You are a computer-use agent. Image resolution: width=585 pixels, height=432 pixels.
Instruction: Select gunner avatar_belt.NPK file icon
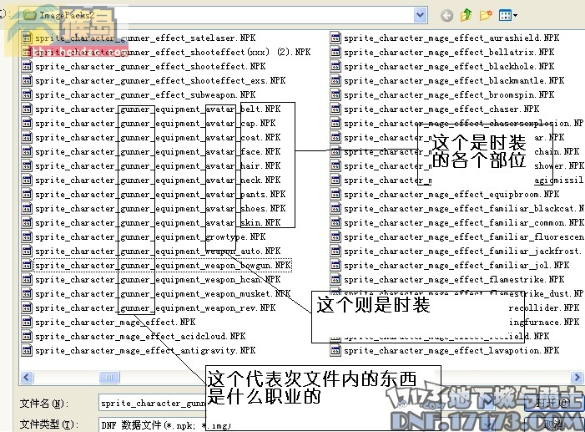click(x=27, y=109)
